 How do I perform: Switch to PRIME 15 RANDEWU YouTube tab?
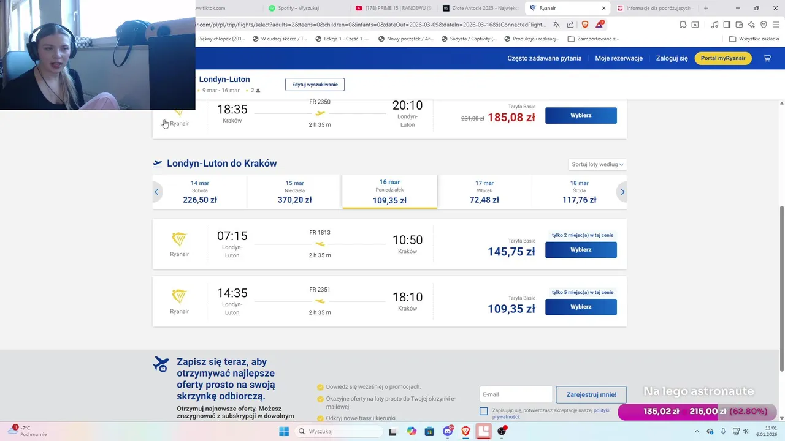[x=393, y=8]
